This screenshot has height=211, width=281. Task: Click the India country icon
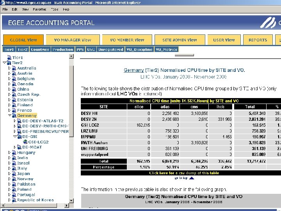tap(14, 158)
